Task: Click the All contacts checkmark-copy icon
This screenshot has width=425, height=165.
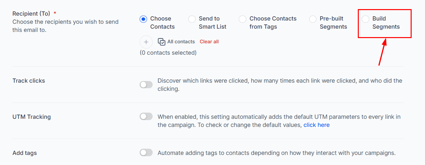Action: click(161, 42)
